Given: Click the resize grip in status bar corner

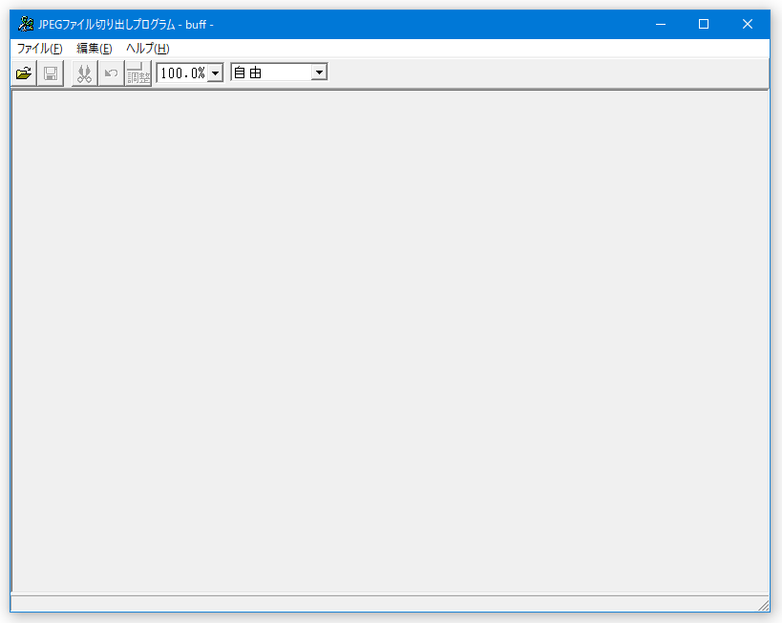Looking at the screenshot, I should pos(763,605).
